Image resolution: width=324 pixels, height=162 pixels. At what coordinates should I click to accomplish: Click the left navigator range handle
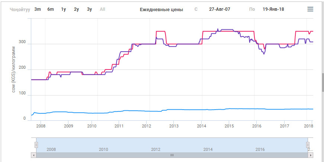(x=36, y=145)
